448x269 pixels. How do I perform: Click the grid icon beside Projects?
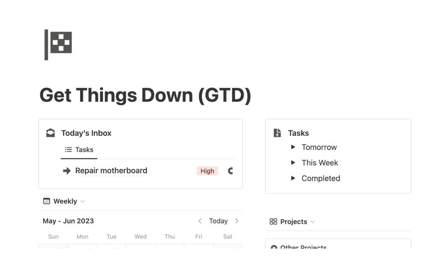tap(273, 222)
